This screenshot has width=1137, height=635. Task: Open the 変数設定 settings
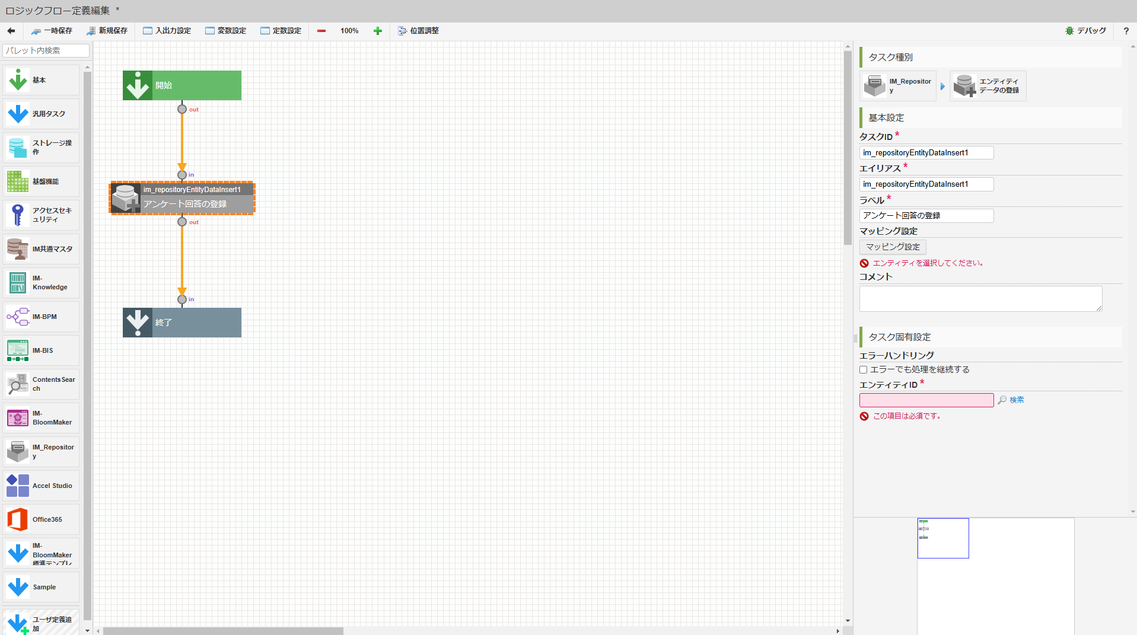pos(226,30)
